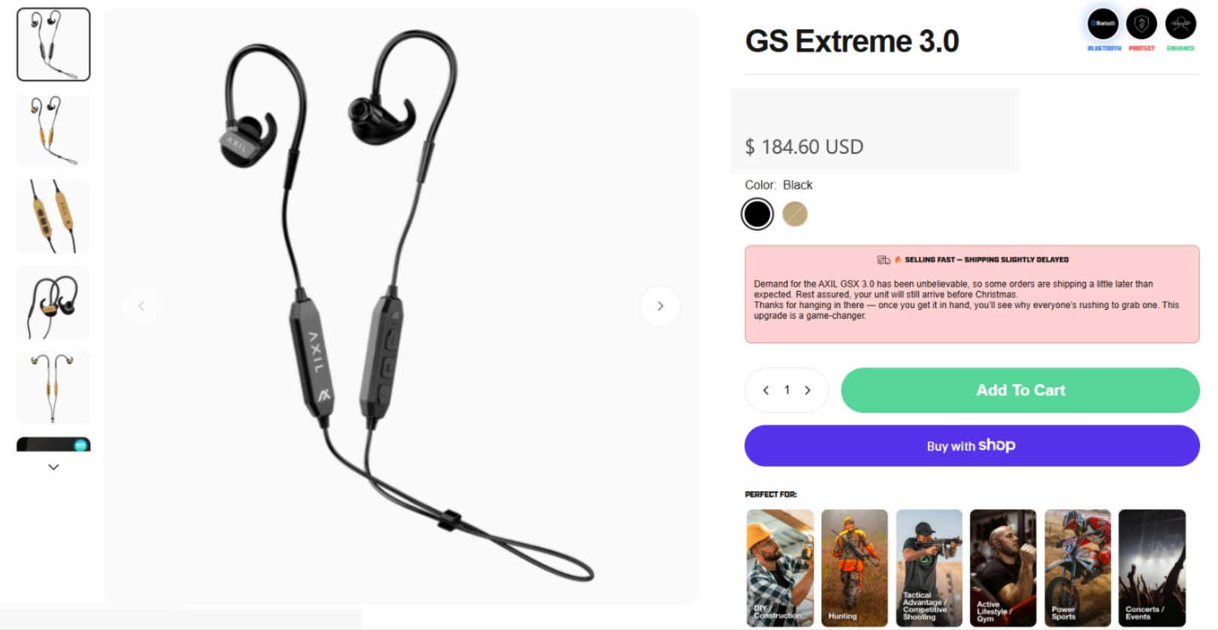View second tan earbuds thumbnail

tap(53, 130)
